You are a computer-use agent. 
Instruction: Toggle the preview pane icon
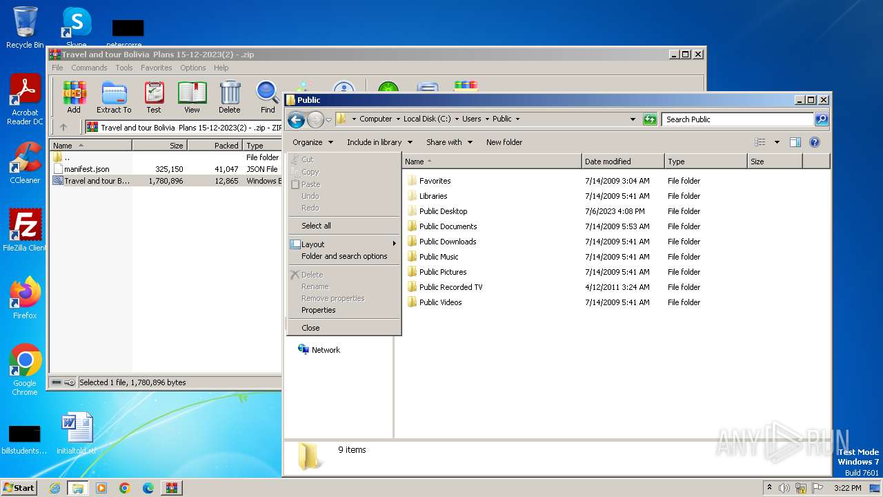point(795,142)
